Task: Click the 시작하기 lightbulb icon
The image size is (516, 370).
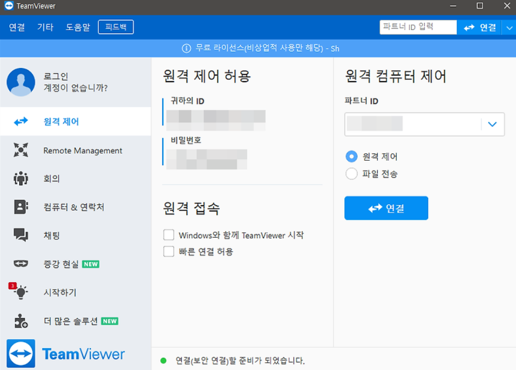Action: pyautogui.click(x=21, y=292)
